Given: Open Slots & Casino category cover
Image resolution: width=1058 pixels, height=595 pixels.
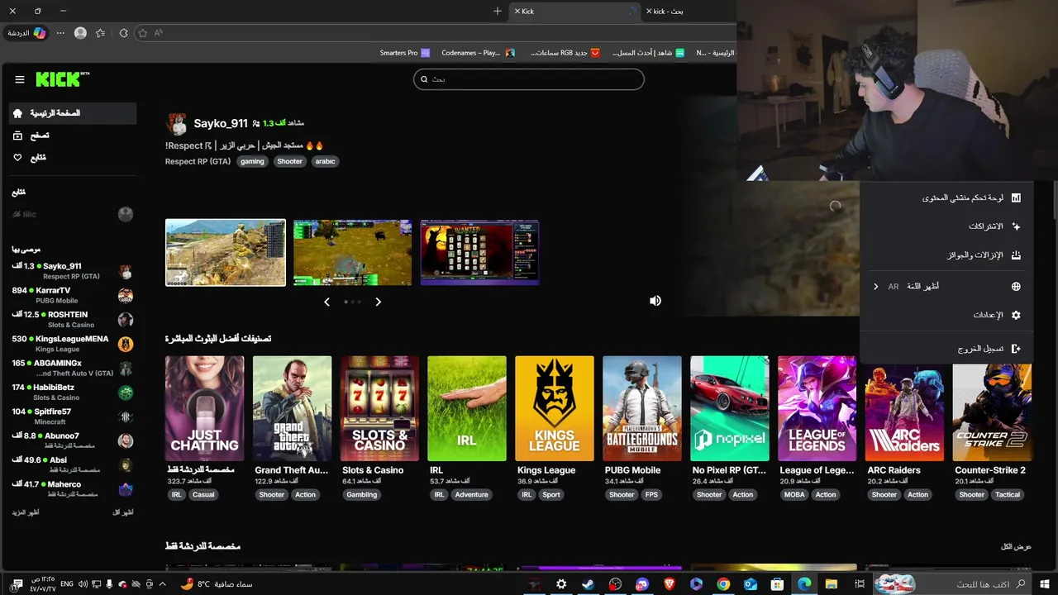Looking at the screenshot, I should click(379, 408).
